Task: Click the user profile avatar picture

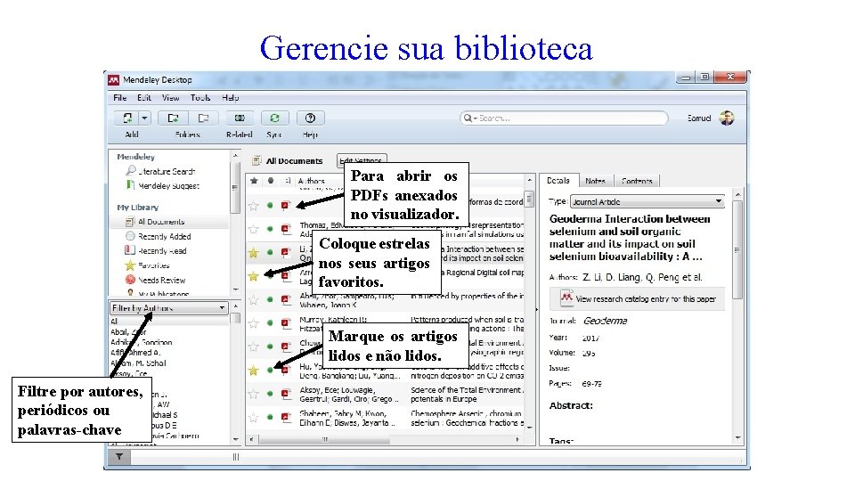Action: click(727, 118)
